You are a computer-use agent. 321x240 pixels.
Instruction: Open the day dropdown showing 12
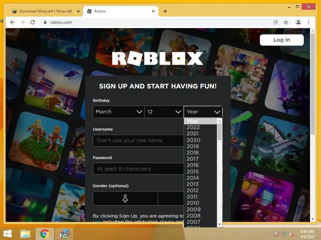164,112
